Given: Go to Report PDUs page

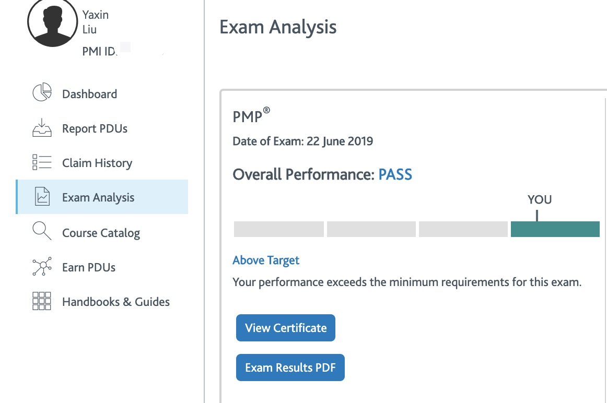Looking at the screenshot, I should [x=95, y=128].
